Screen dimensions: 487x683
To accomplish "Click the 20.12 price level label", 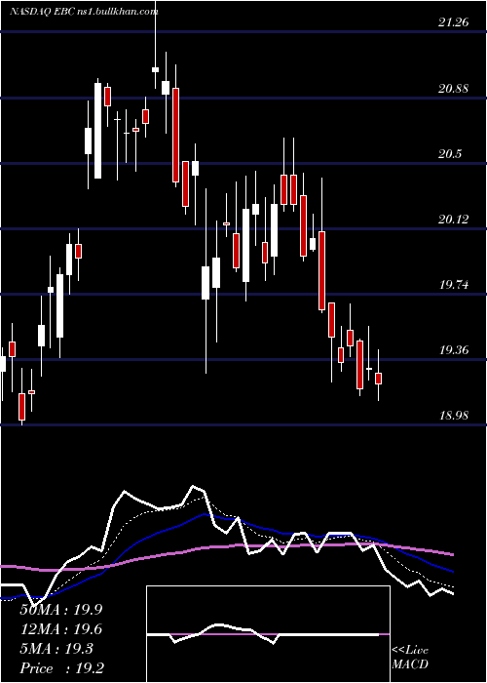I will [x=454, y=220].
